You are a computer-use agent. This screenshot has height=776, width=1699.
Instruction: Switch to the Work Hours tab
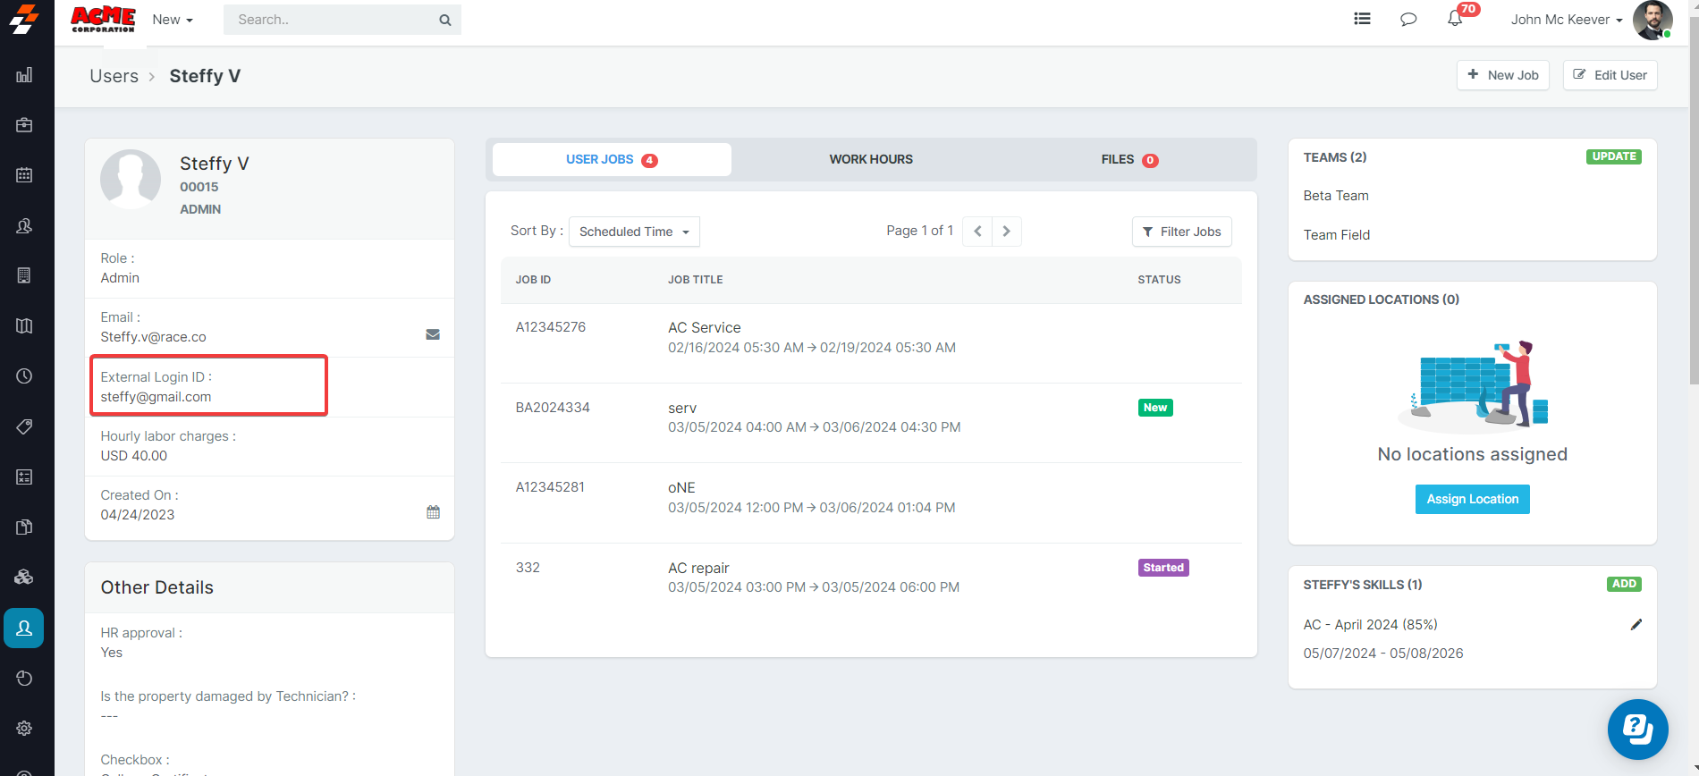[x=870, y=159]
